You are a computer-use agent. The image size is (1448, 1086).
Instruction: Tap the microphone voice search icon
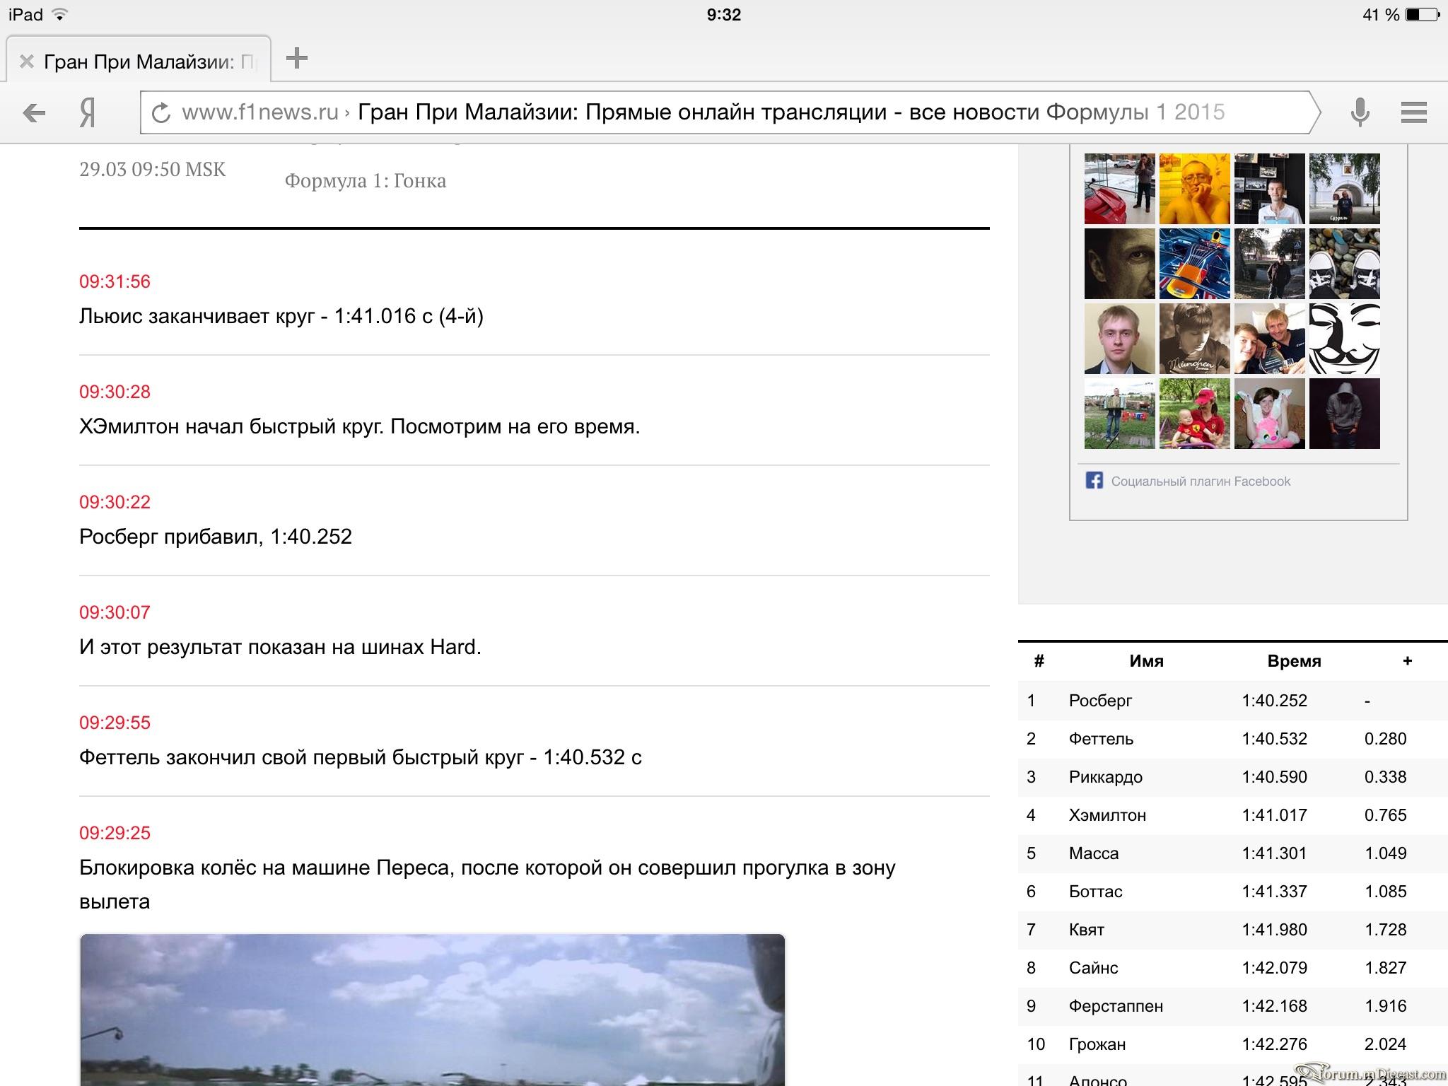[1360, 112]
